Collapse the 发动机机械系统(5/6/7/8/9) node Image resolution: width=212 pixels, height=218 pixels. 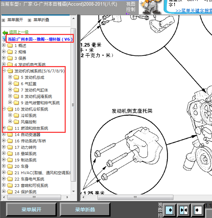point(4,71)
